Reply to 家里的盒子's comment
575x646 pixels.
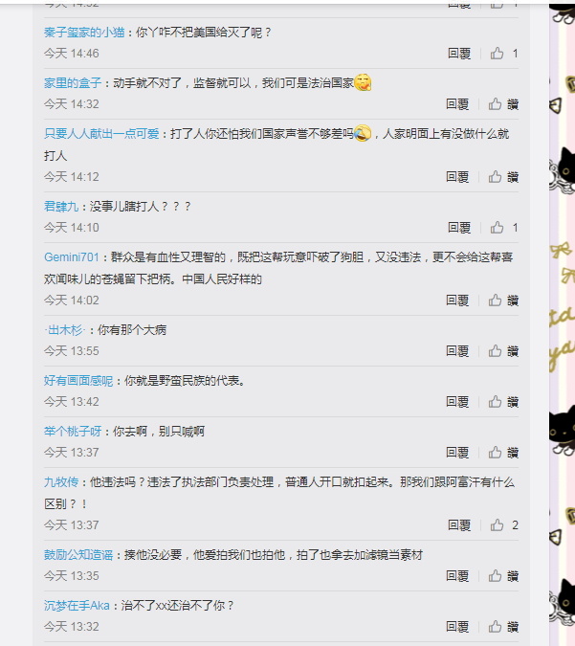[457, 104]
